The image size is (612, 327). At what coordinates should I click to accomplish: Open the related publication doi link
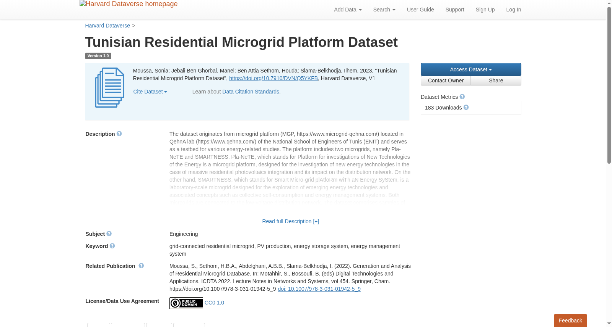click(x=319, y=289)
